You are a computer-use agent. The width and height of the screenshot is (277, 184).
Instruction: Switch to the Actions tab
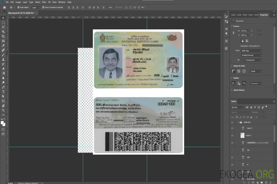click(x=256, y=15)
